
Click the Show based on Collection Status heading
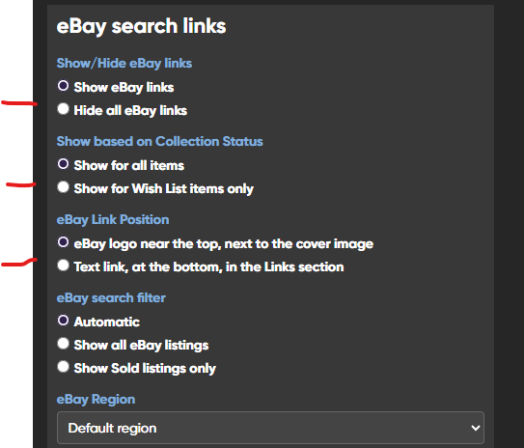160,141
